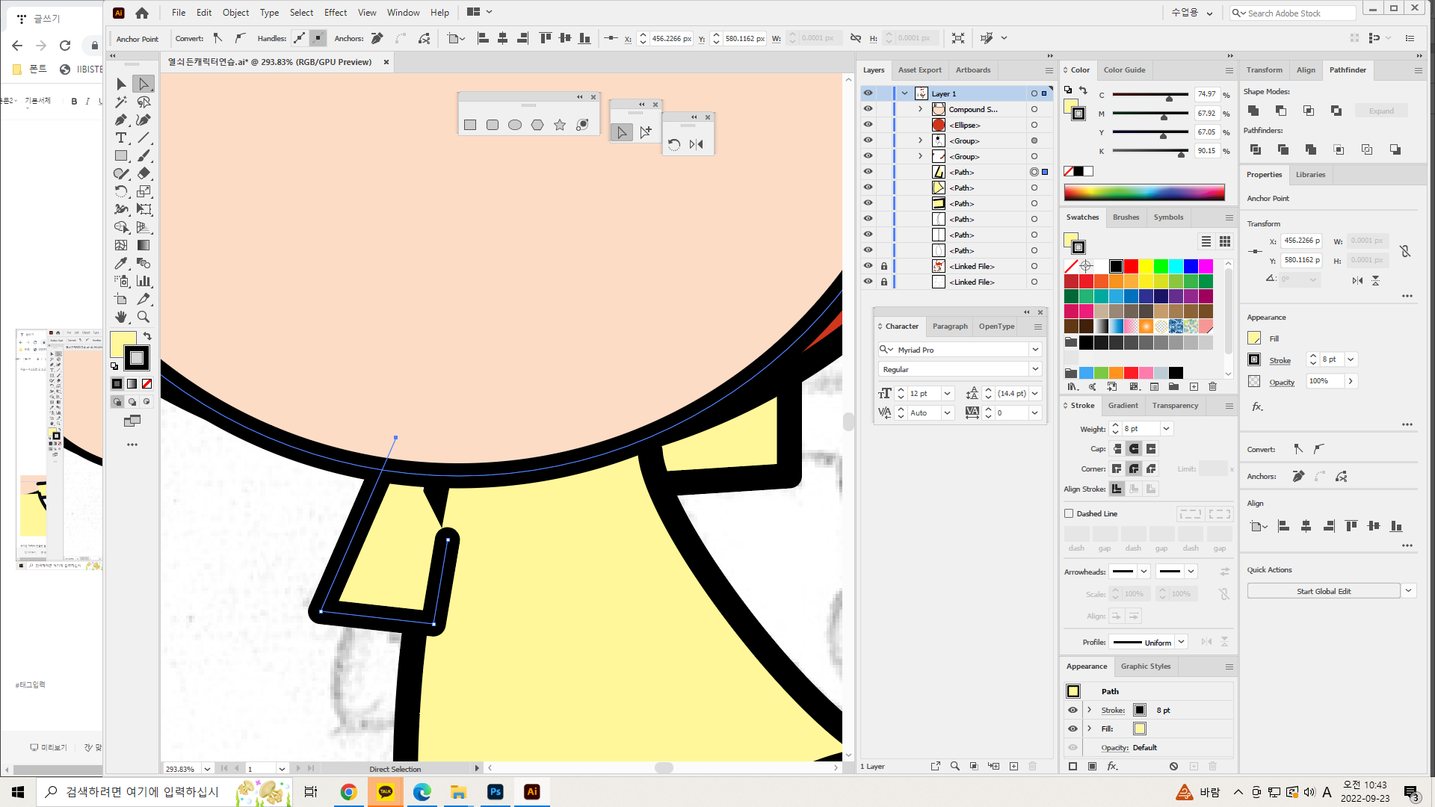The width and height of the screenshot is (1435, 807).
Task: Select the Zoom tool
Action: [x=143, y=317]
